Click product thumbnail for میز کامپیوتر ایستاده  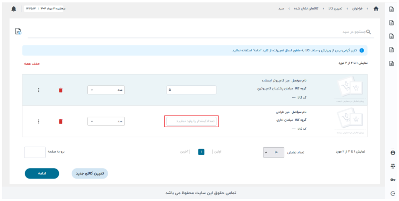click(x=350, y=89)
